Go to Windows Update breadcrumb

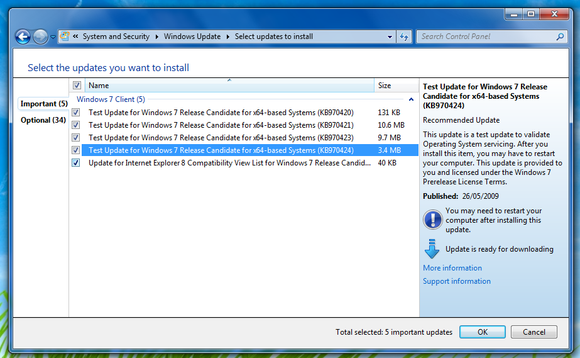coord(192,36)
